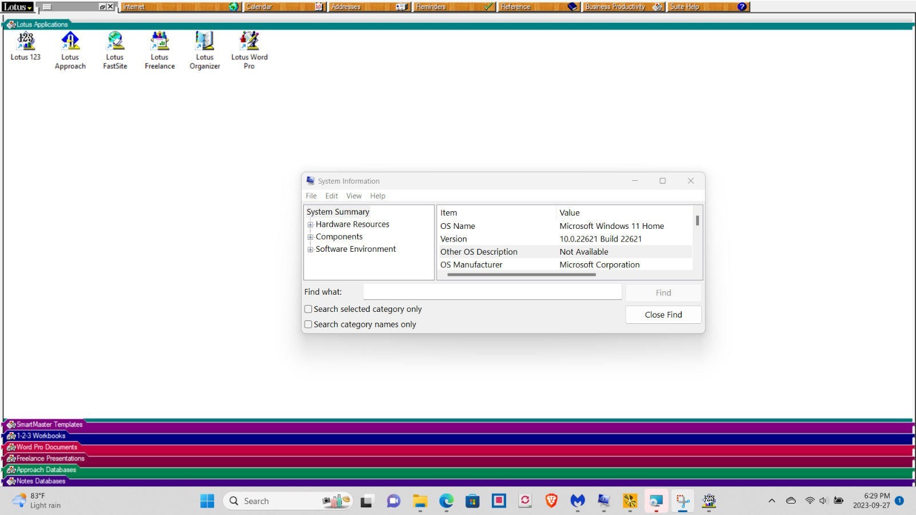Enable Search category names only checkbox
Viewport: 916px width, 515px height.
308,324
